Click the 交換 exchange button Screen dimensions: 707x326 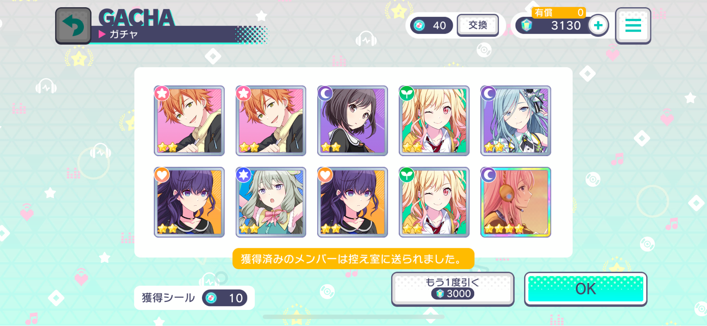(478, 25)
